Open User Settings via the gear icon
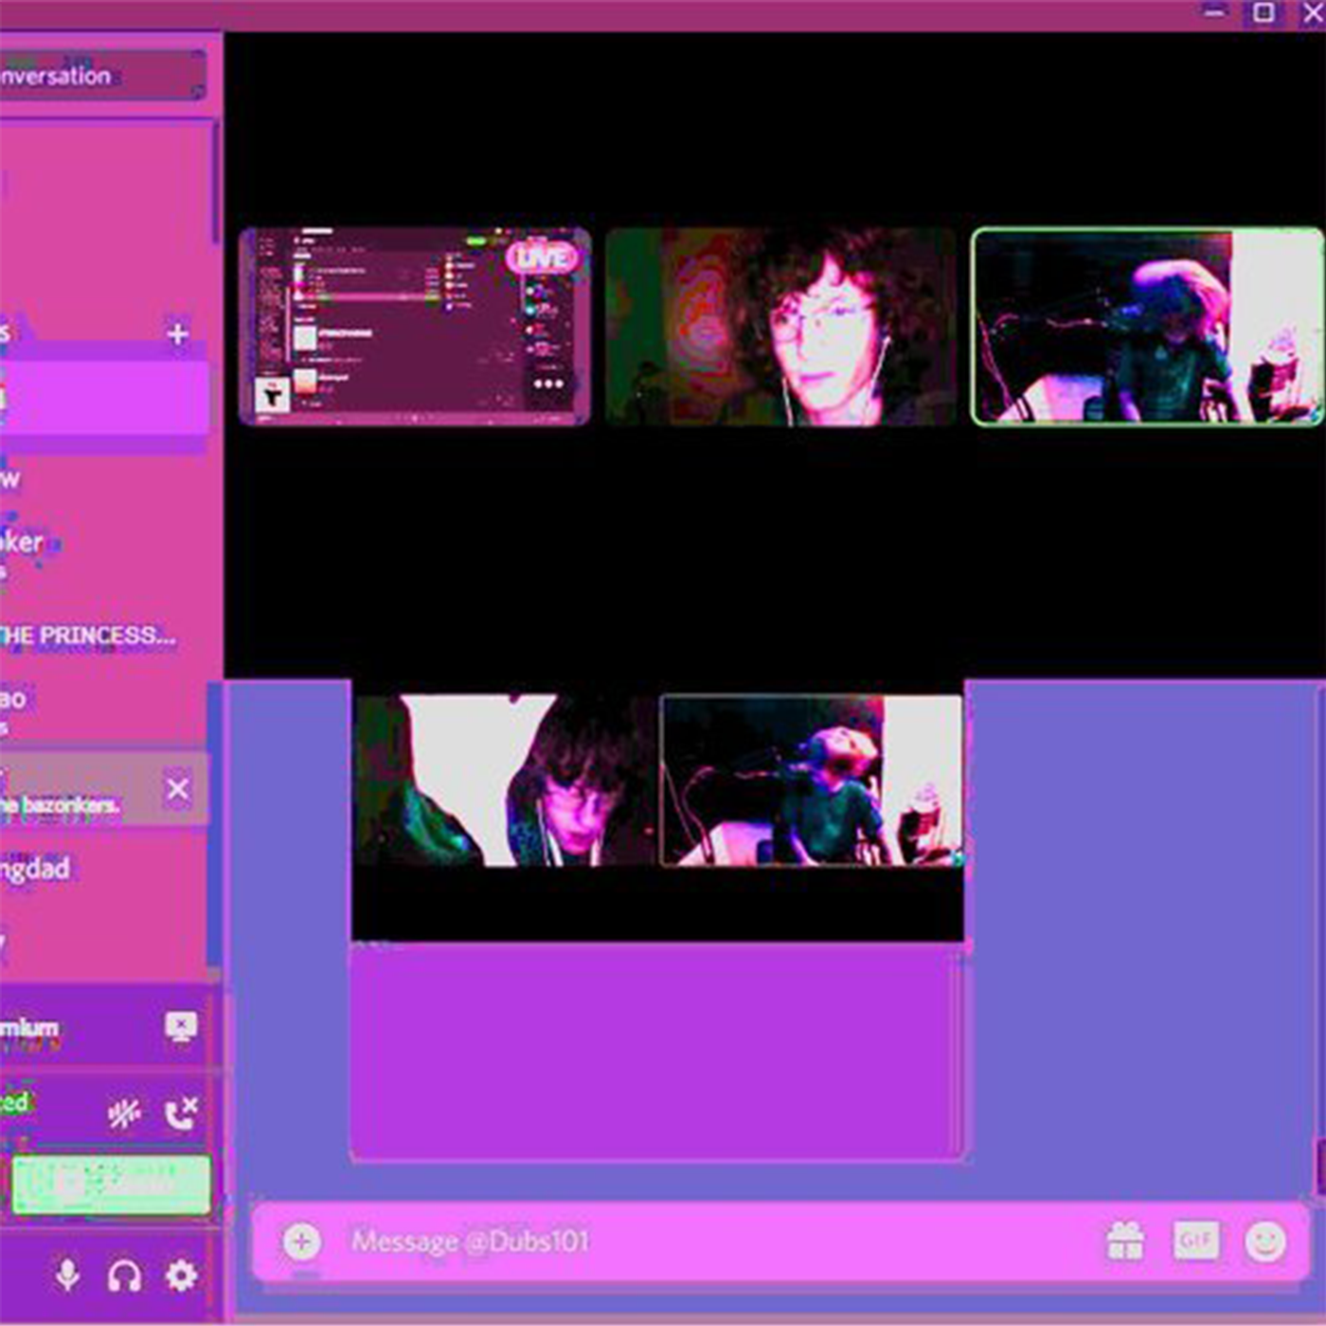The image size is (1326, 1326). pos(181,1275)
